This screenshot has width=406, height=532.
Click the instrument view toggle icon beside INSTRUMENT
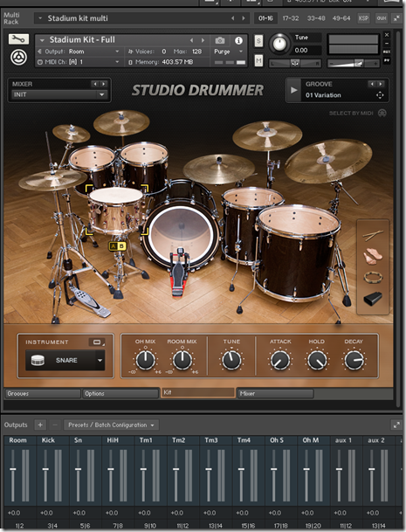pos(97,342)
